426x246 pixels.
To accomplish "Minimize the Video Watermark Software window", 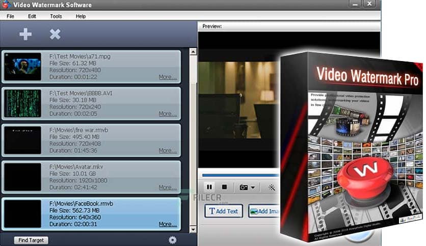I will [355, 4].
